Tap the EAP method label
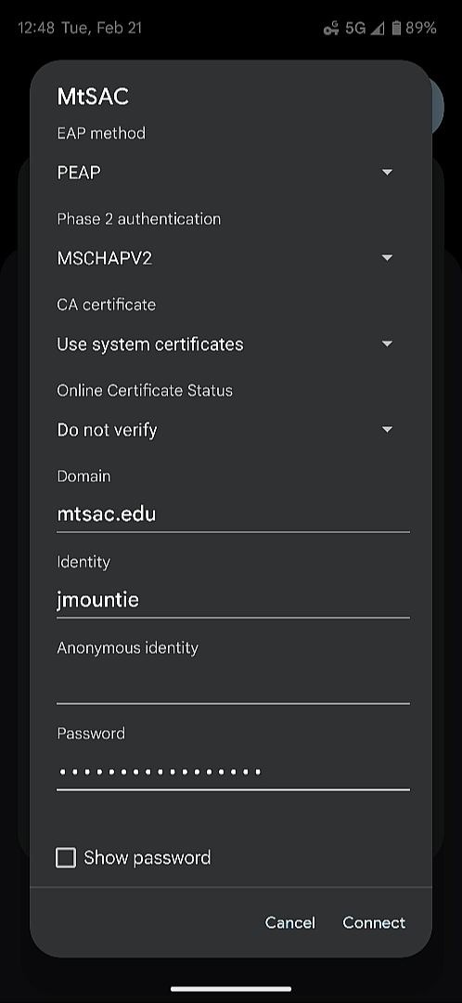The width and height of the screenshot is (462, 1003). [x=102, y=133]
